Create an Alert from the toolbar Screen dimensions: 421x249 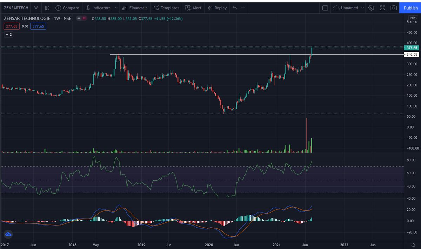pos(193,8)
